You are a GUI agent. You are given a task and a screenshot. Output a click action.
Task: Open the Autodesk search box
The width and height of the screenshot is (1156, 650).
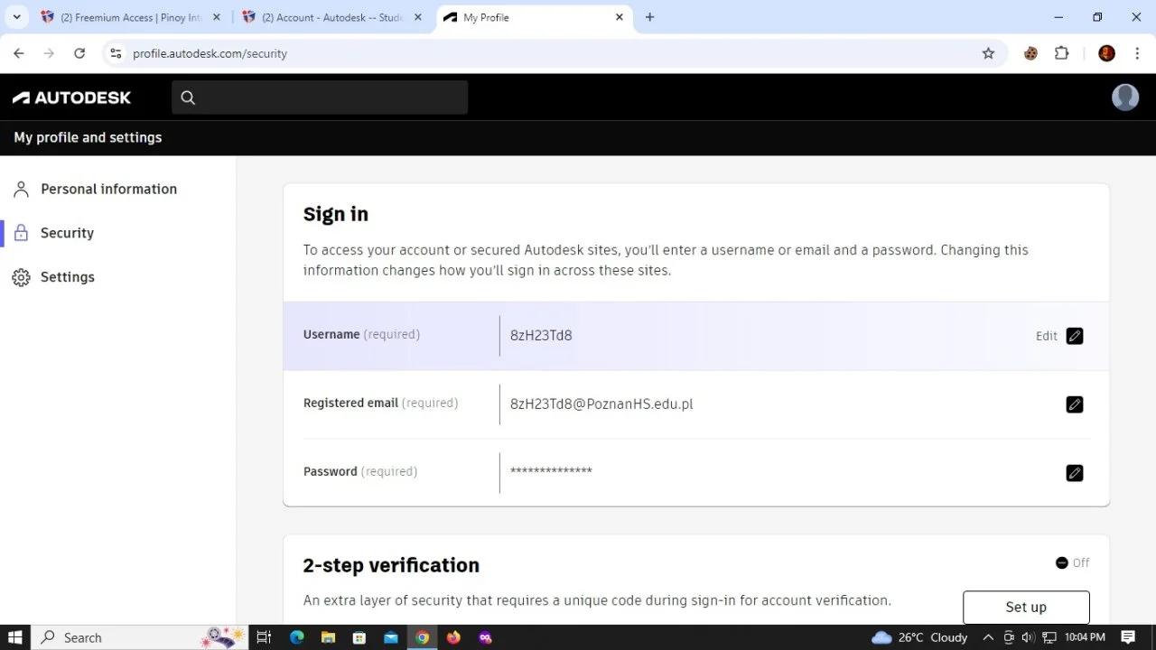[x=320, y=97]
